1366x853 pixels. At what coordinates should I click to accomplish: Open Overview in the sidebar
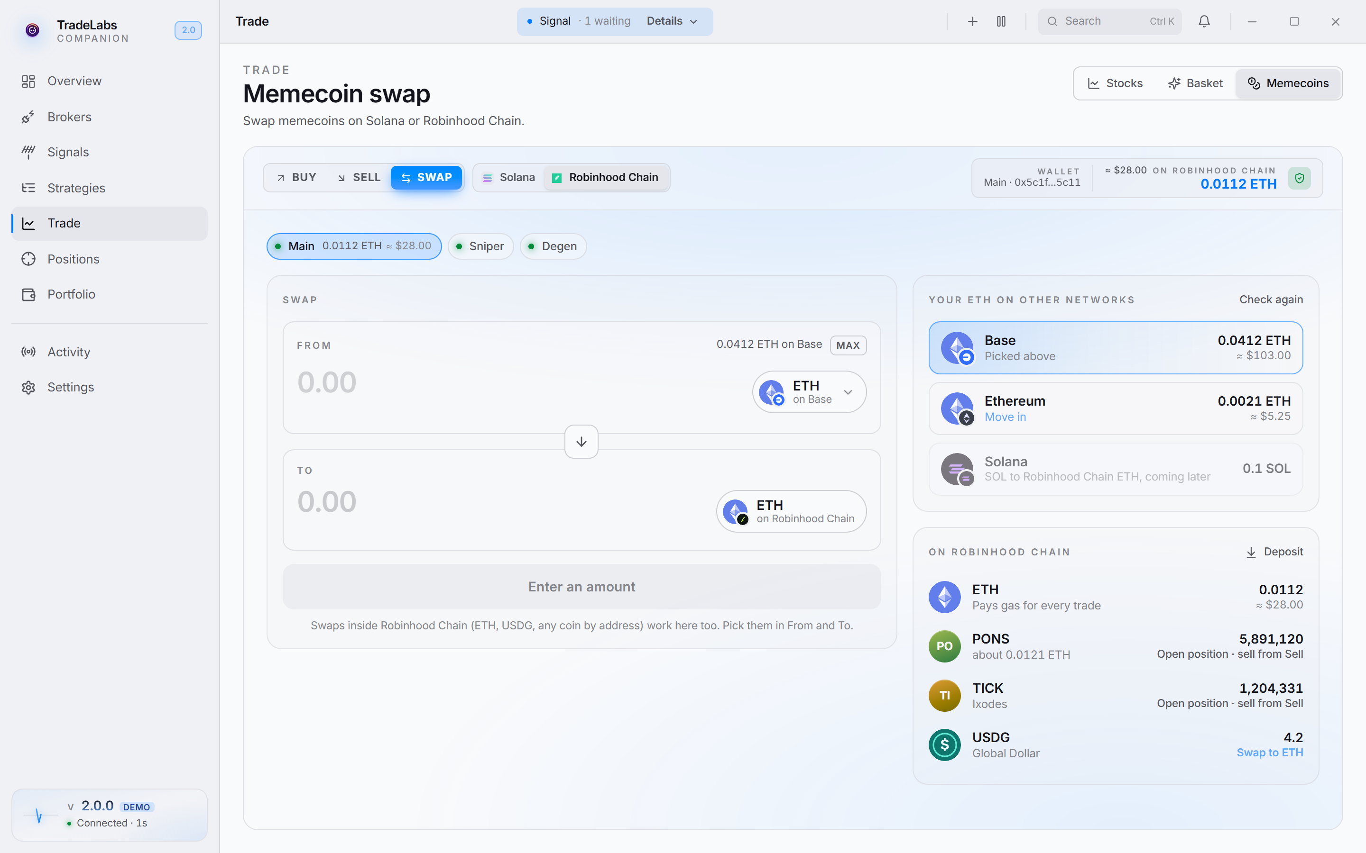click(110, 81)
